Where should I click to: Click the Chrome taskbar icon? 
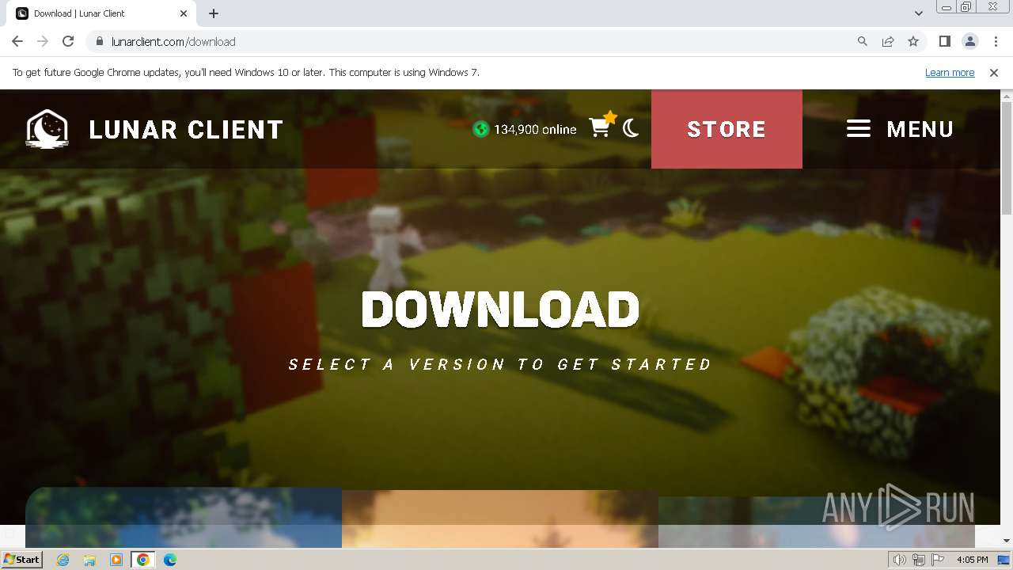pos(142,560)
